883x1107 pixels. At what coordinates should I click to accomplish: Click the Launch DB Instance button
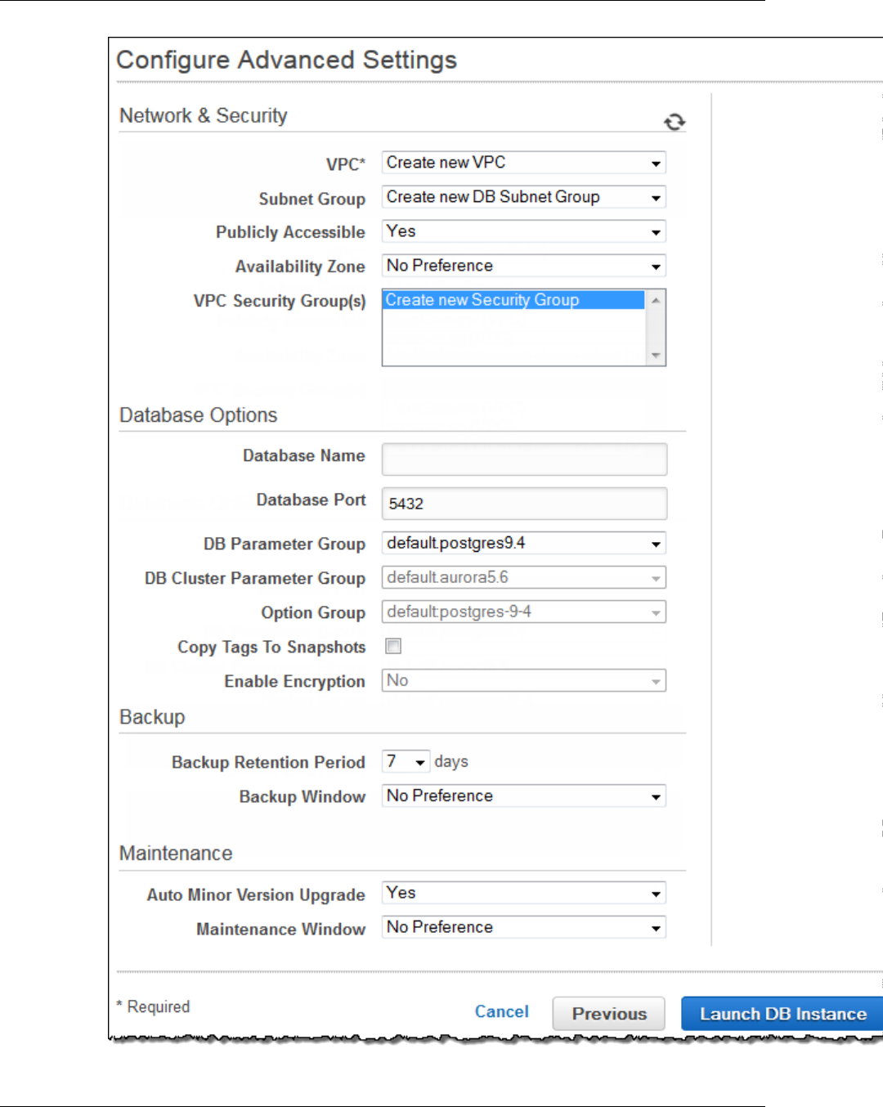782,1014
